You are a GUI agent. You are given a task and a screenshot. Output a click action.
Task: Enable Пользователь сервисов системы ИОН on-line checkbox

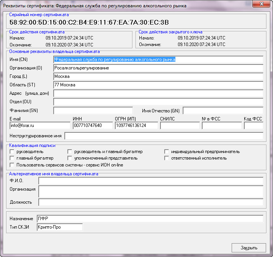pyautogui.click(x=12, y=165)
